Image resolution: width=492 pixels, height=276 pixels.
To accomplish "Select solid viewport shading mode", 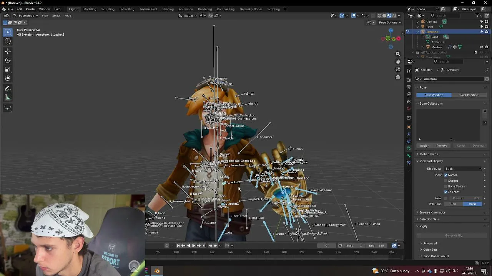I will pyautogui.click(x=384, y=16).
